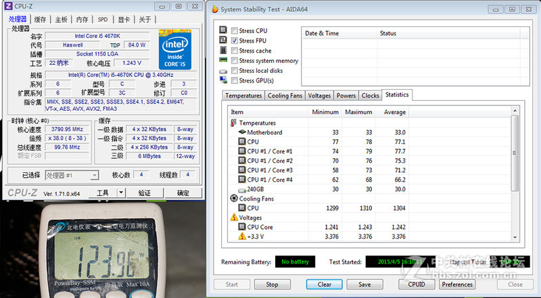Select the CPU #1 / Core #3 row
This screenshot has height=298, width=541.
tap(269, 170)
